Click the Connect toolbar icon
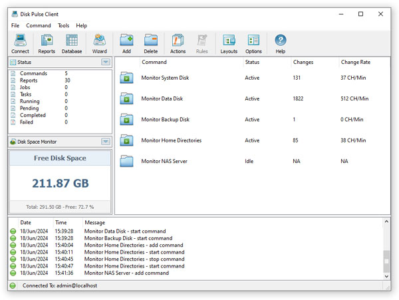The height and width of the screenshot is (300, 399). 20,41
